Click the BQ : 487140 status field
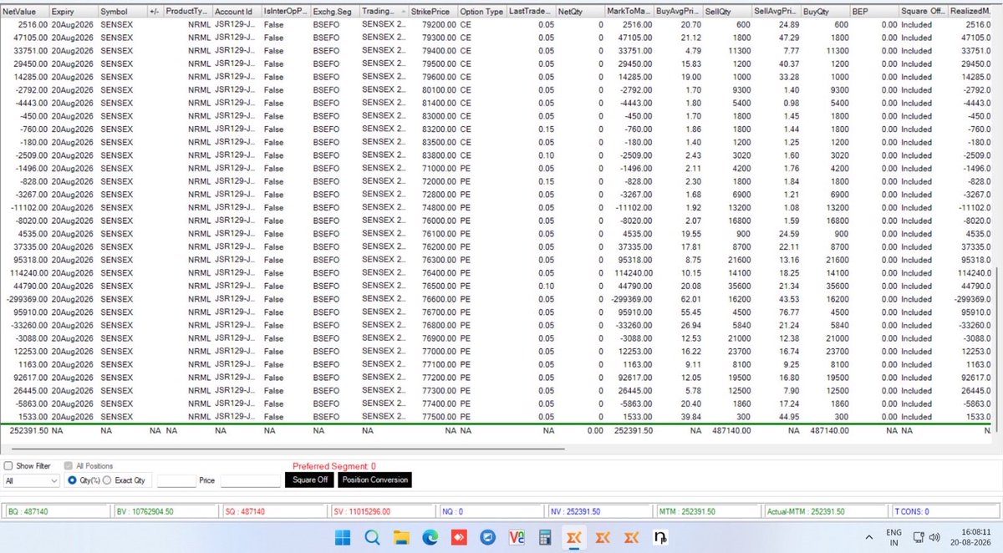The image size is (1003, 553). point(55,511)
